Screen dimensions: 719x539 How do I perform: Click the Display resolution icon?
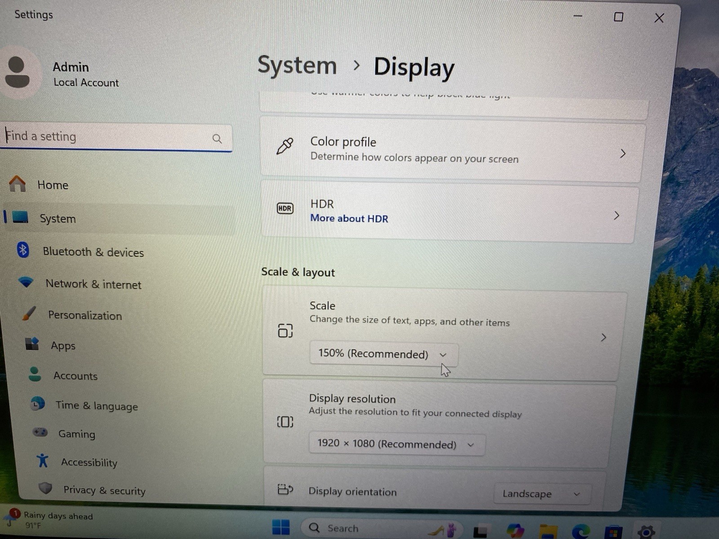tap(285, 422)
